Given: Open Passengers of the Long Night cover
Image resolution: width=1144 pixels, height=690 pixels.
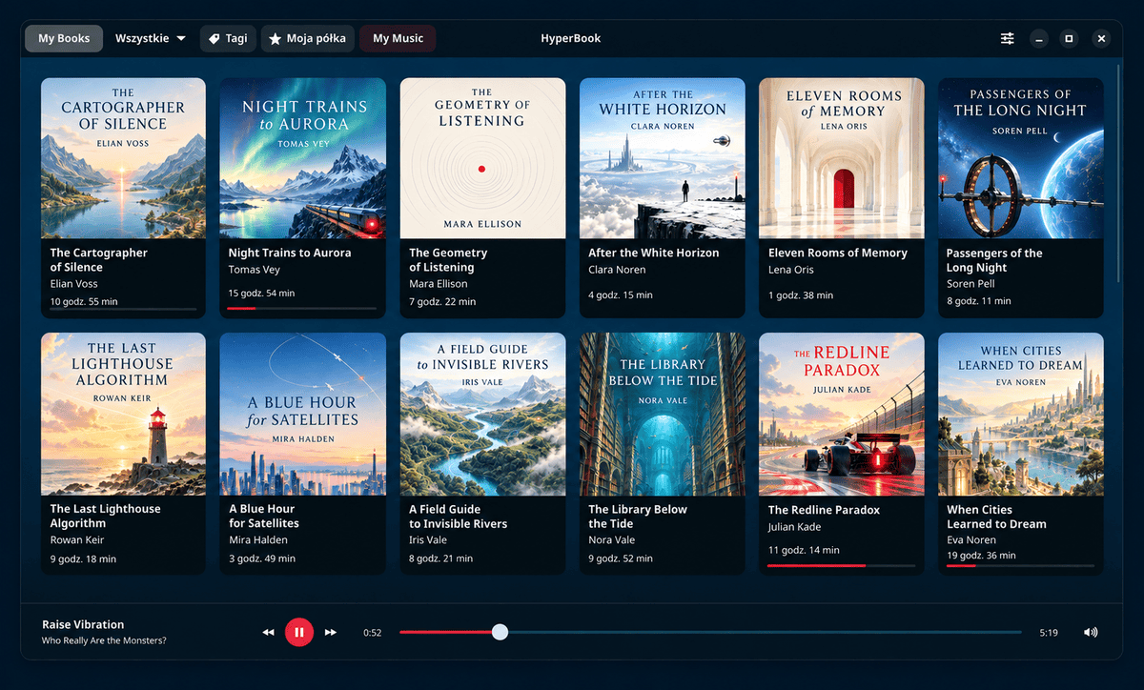Looking at the screenshot, I should pyautogui.click(x=1021, y=158).
